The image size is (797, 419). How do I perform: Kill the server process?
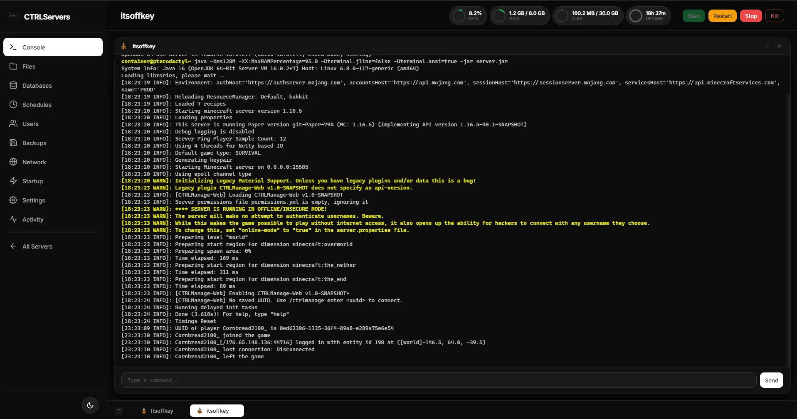coord(775,16)
